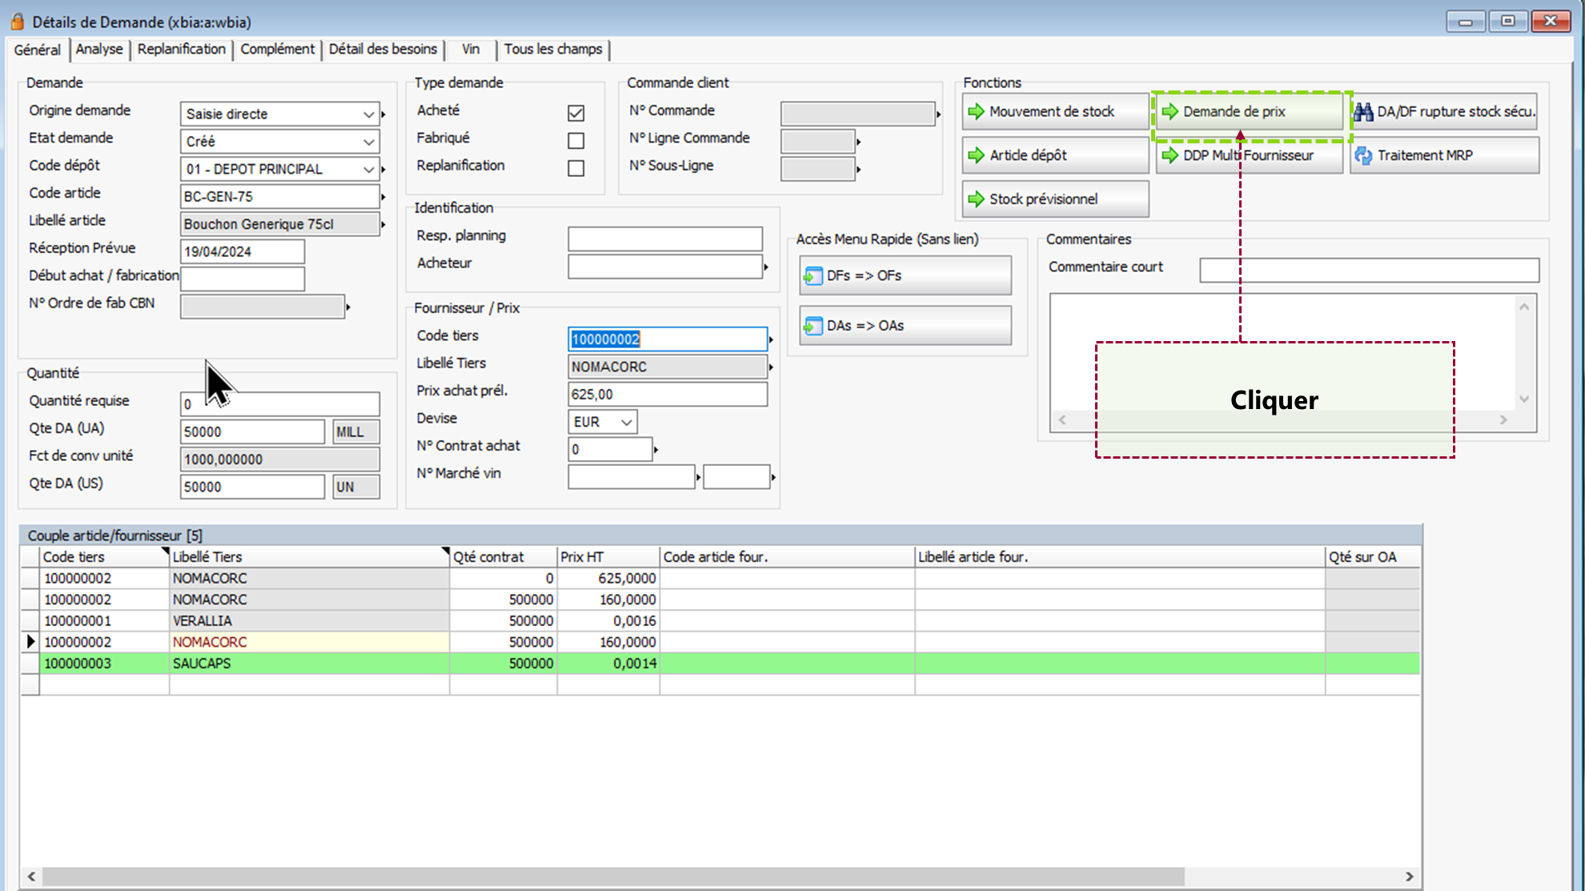Open the Devise EUR dropdown
Screen dimensions: 1585x891
point(626,422)
